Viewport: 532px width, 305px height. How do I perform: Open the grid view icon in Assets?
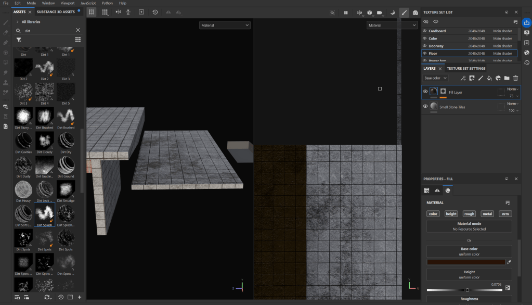point(78,40)
